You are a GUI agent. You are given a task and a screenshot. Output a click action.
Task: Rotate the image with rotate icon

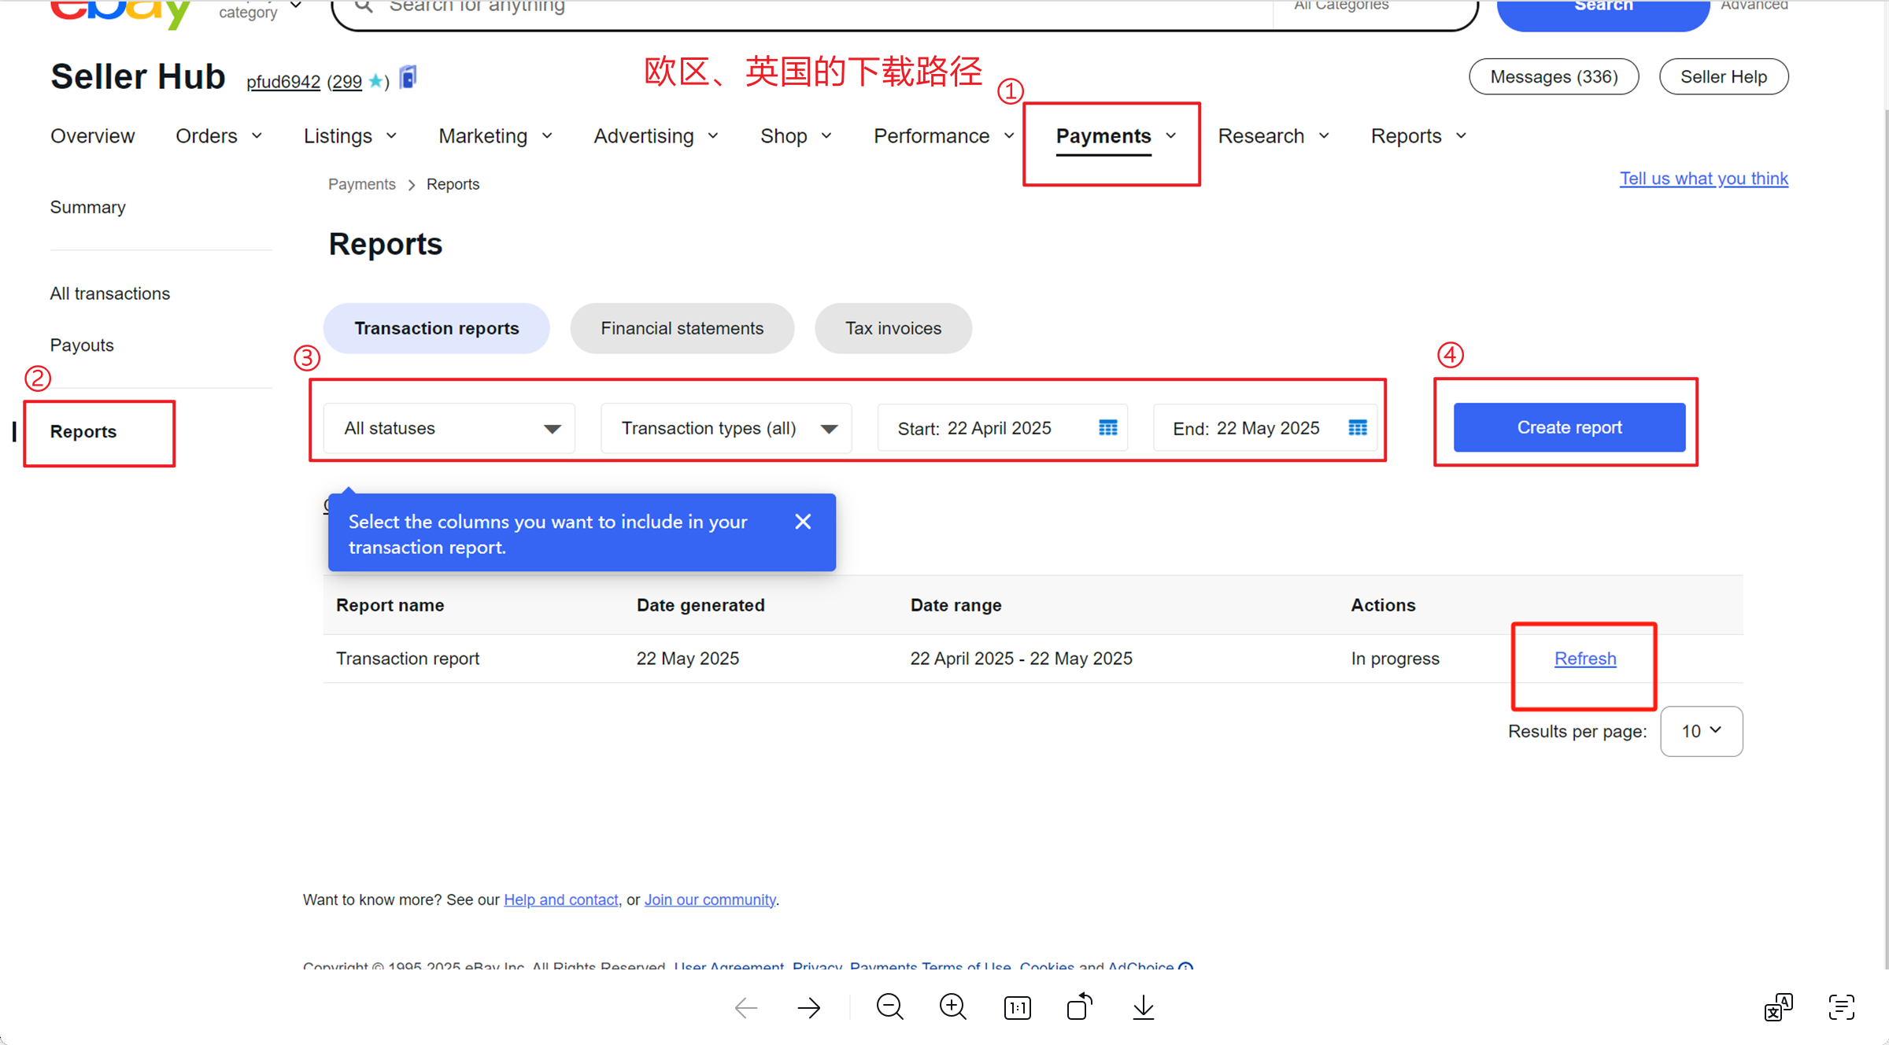coord(1079,1006)
